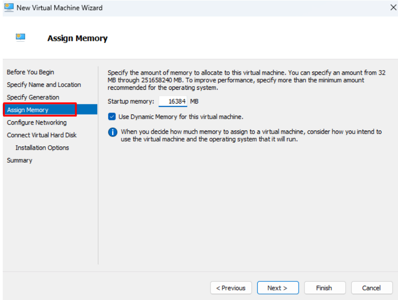Click the blue information icon

[112, 132]
